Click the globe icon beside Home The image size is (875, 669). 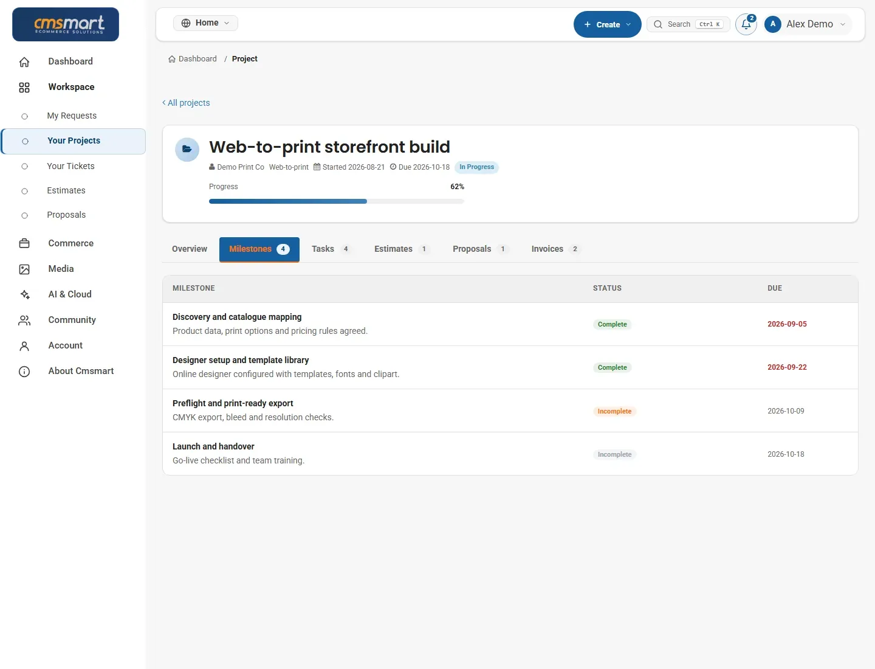pos(186,23)
